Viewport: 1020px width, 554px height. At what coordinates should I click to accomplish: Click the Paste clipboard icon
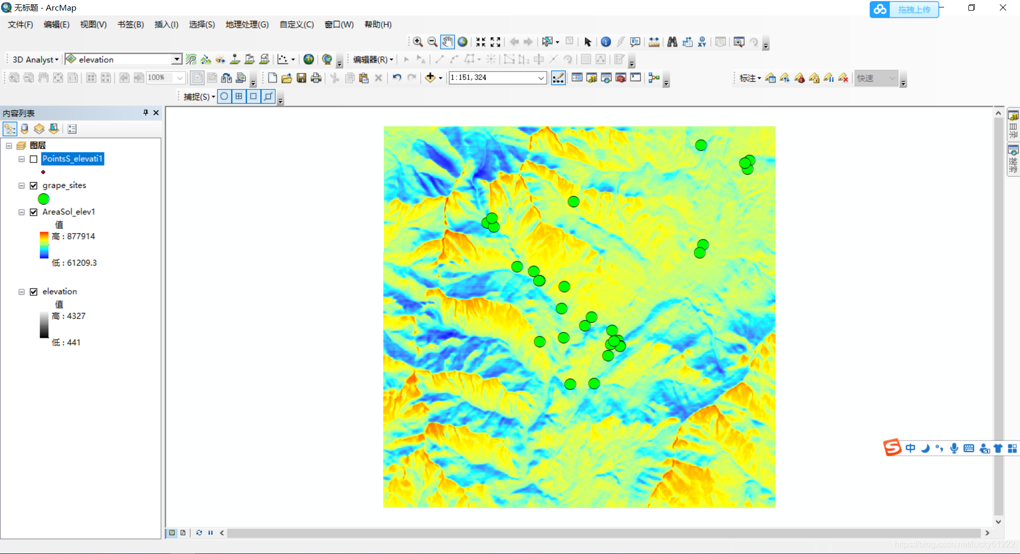pyautogui.click(x=364, y=78)
